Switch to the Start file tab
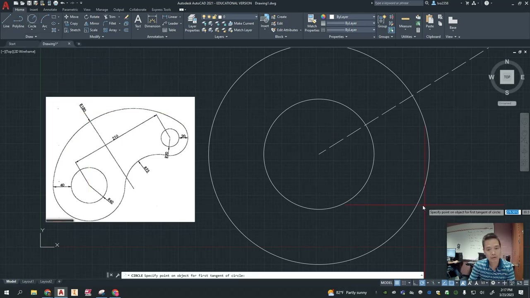 [x=12, y=44]
